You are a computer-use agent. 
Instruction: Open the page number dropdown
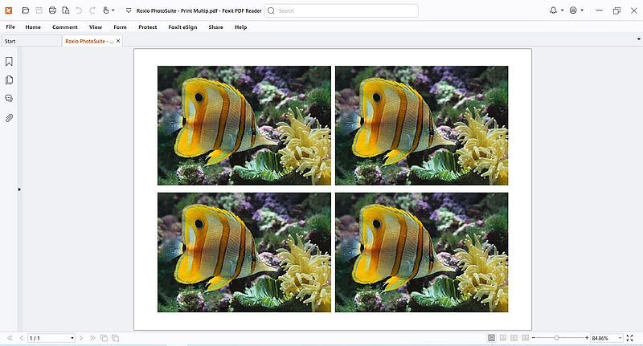click(72, 338)
